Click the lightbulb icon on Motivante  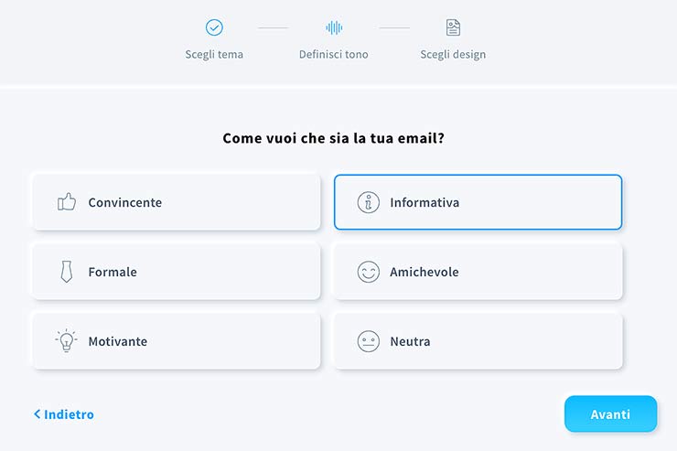click(x=66, y=341)
